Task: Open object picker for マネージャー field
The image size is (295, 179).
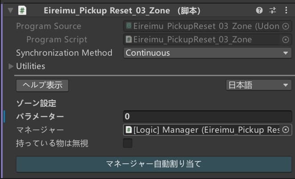Action: click(x=285, y=130)
